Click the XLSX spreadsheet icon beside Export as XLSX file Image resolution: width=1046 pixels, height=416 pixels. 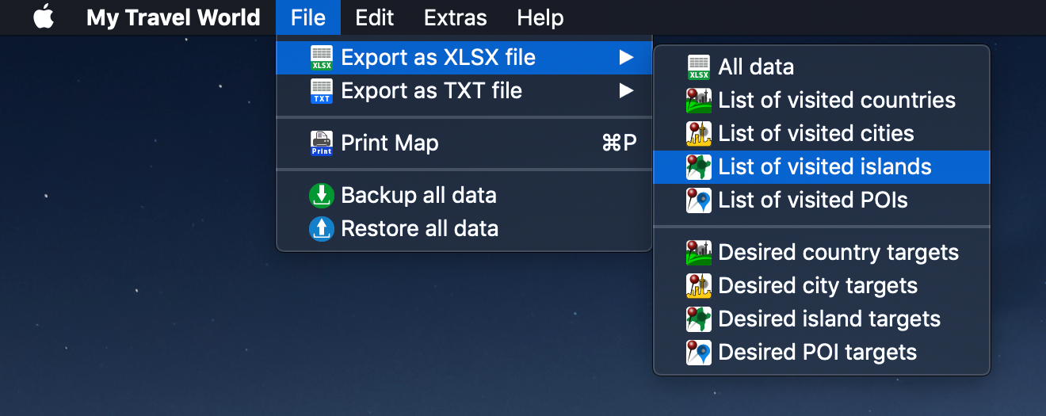(x=322, y=58)
